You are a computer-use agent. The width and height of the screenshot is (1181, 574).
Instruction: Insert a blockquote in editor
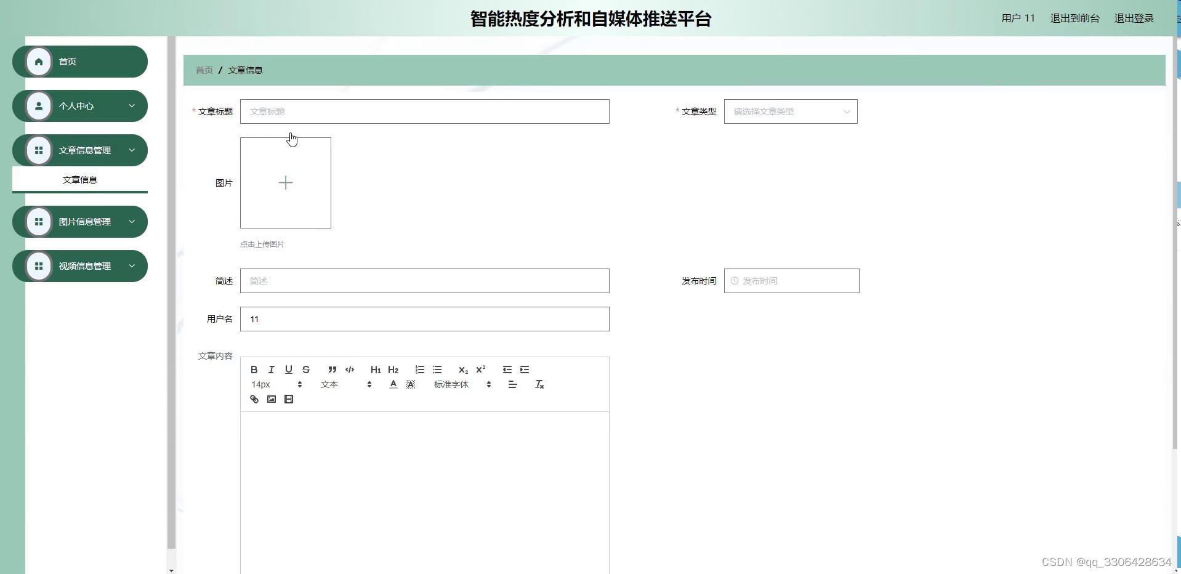click(x=333, y=370)
